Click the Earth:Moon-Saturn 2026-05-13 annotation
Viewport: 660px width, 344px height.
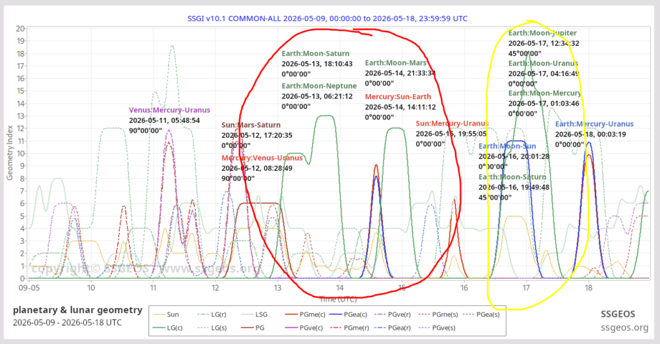[x=316, y=53]
